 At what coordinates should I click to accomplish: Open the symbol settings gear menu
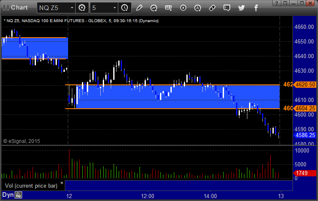[82, 8]
